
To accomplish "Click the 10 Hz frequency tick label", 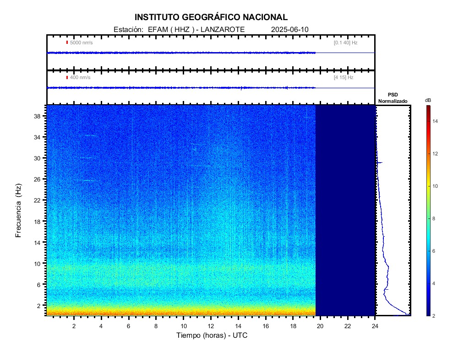I will (37, 264).
